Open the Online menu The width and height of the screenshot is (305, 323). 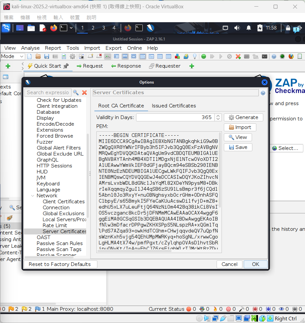click(134, 48)
